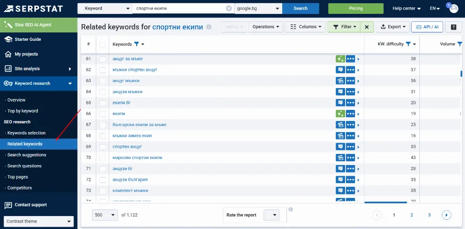Open Search suggestions in sidebar
The width and height of the screenshot is (465, 229).
coord(27,155)
